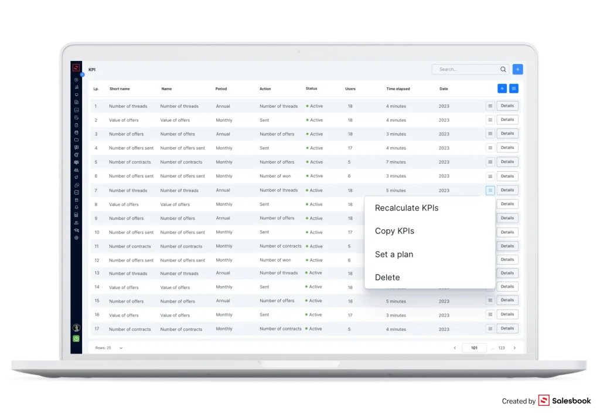Select Copy KPIs from the context menu
Image resolution: width=600 pixels, height=414 pixels.
point(394,231)
